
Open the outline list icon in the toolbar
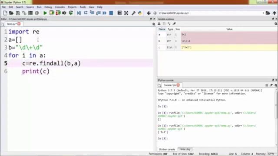click(30, 13)
